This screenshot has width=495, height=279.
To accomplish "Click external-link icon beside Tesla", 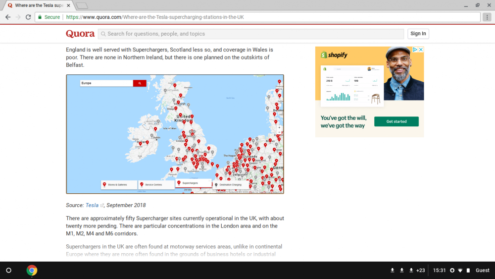I will [x=101, y=205].
